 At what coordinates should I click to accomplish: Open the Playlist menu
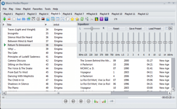pyautogui.click(x=27, y=9)
